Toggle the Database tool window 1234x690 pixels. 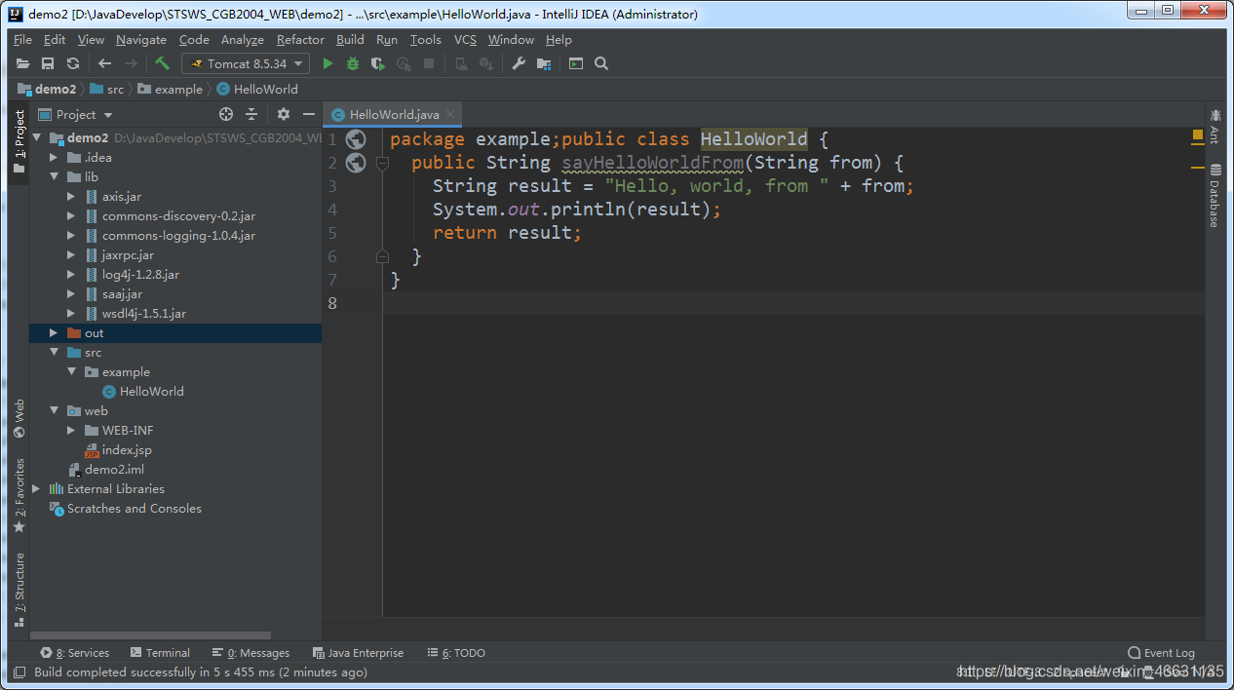pos(1215,196)
